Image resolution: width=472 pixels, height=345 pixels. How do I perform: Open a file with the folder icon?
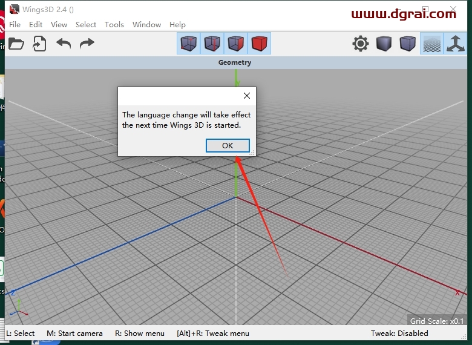click(x=16, y=44)
